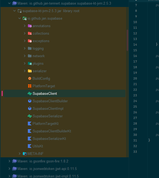This screenshot has height=178, width=159.
Task: Click the exceptions folder icon
Action: pyautogui.click(x=30, y=41)
